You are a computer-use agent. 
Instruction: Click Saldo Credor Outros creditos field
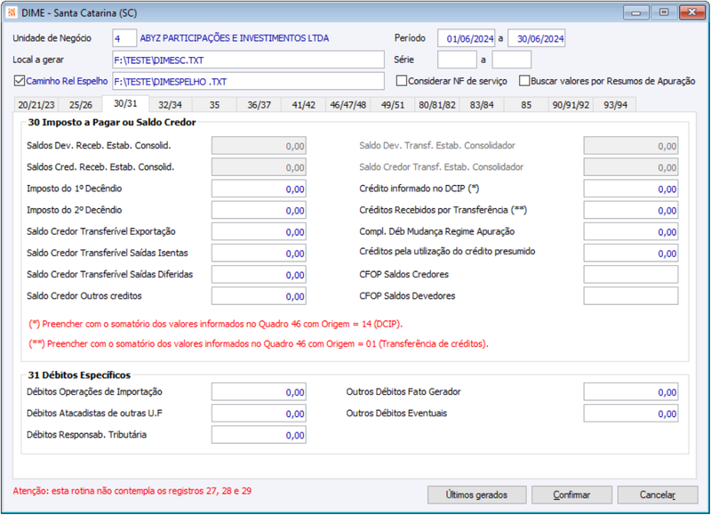tap(259, 296)
